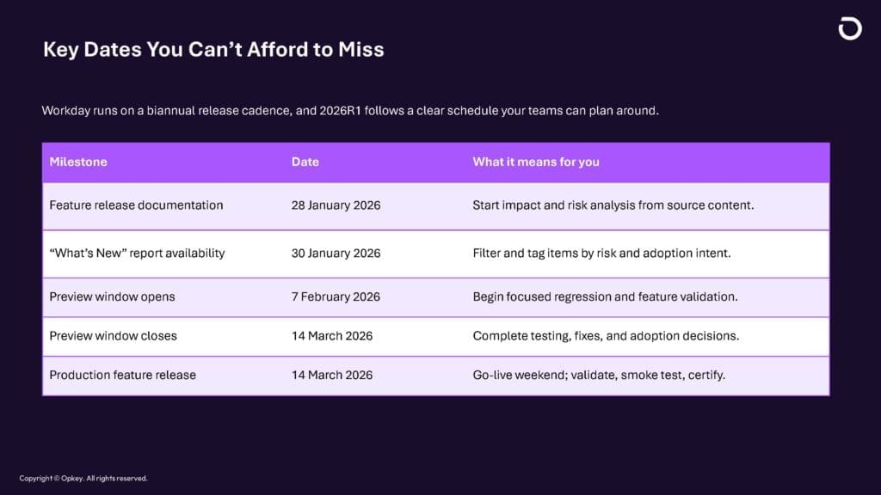881x495 pixels.
Task: Select the Workday biannual release cadence sentence
Action: coord(350,111)
